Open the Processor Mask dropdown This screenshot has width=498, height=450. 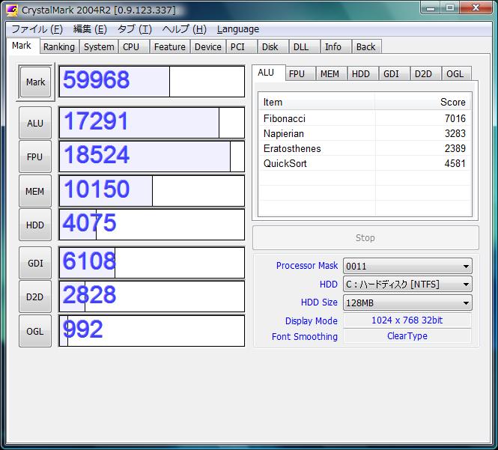(x=407, y=266)
